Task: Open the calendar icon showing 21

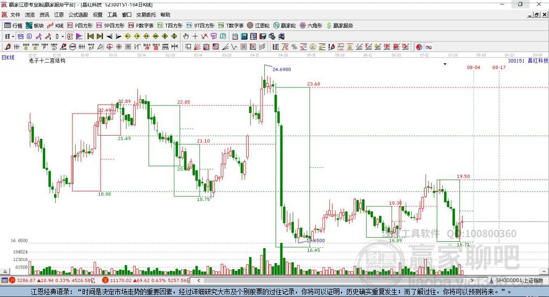Action: (235, 36)
